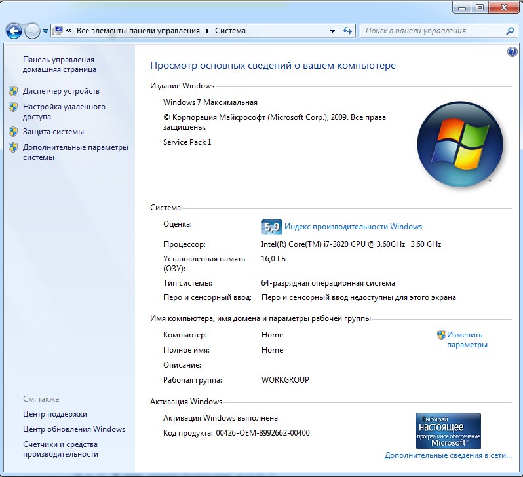Open Панель управления домашняя страница
This screenshot has width=523, height=477.
click(x=60, y=64)
